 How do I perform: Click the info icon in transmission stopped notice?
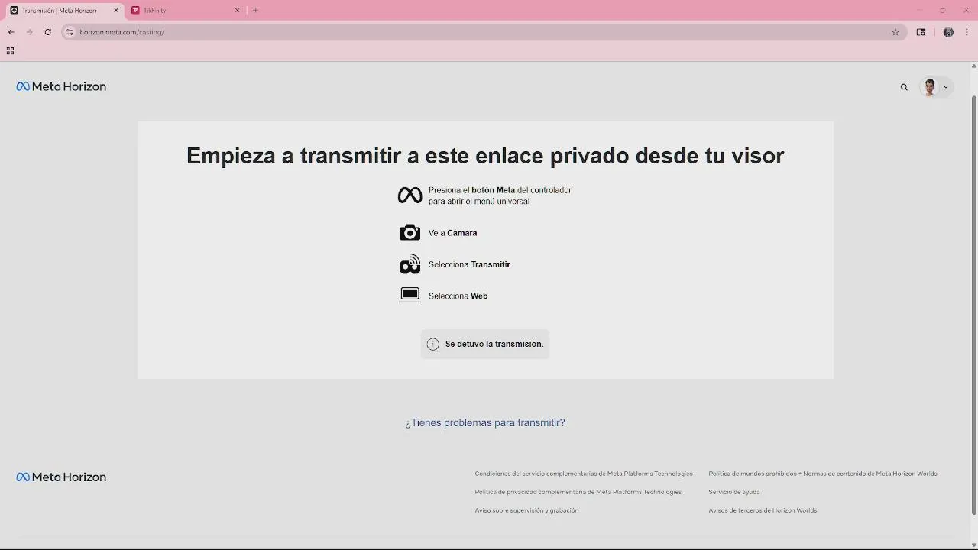[433, 344]
